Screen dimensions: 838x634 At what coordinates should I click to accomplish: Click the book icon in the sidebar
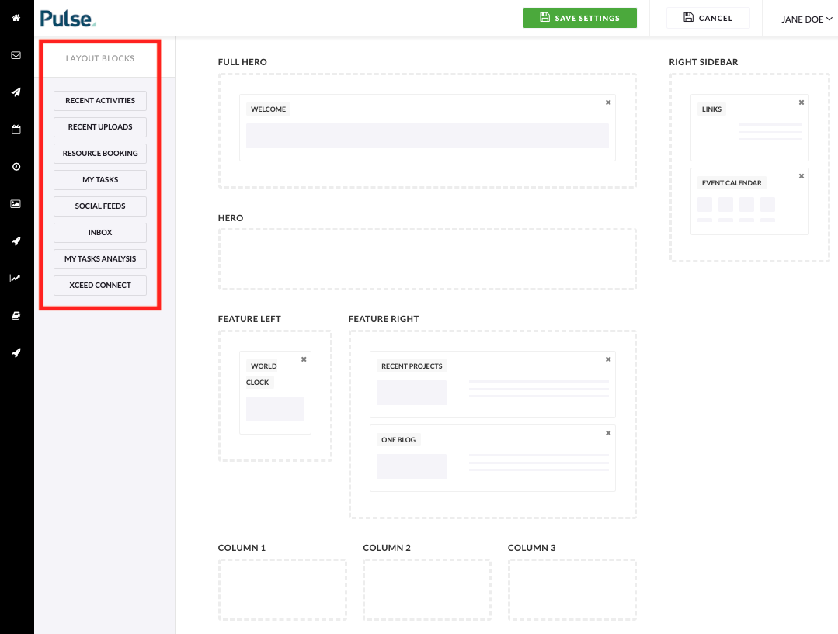point(16,316)
